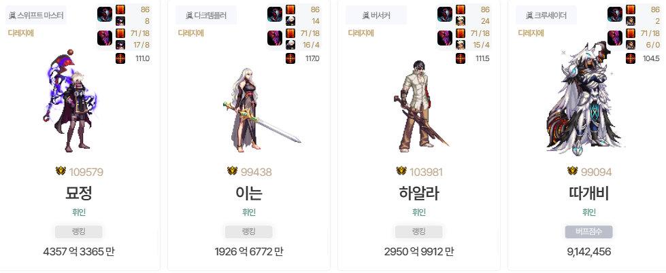Viewport: 666px width, 273px height.
Task: Click the fame emblem icon beside 99094
Action: [x=573, y=171]
